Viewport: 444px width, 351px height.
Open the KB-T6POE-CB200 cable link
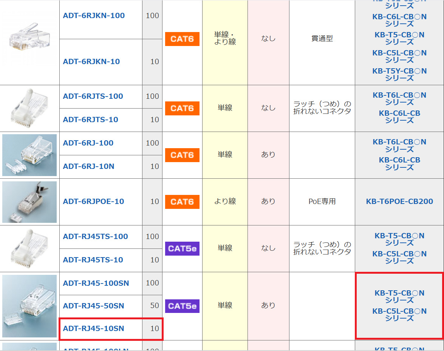tap(399, 202)
